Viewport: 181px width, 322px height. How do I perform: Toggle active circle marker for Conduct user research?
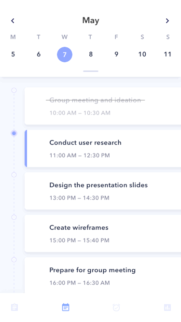[14, 133]
